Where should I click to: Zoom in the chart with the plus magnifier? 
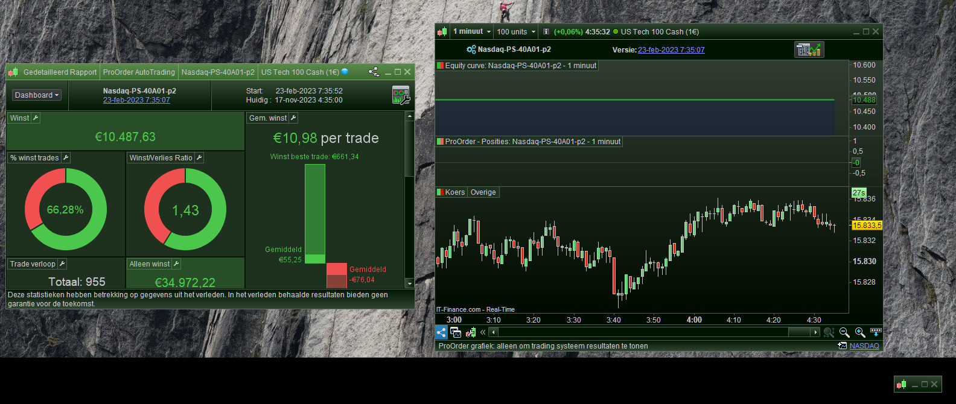860,332
